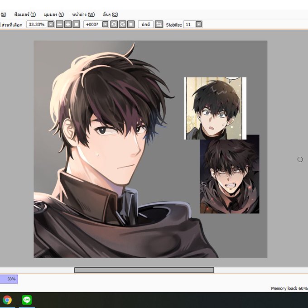This screenshot has height=308, width=308.
Task: Reset zoom with the square button
Action: tap(77, 24)
